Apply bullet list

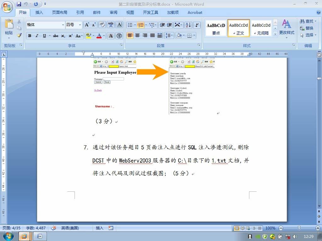coord(130,25)
